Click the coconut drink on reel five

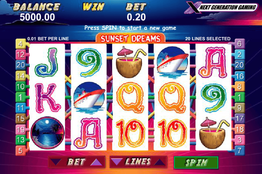(214, 133)
